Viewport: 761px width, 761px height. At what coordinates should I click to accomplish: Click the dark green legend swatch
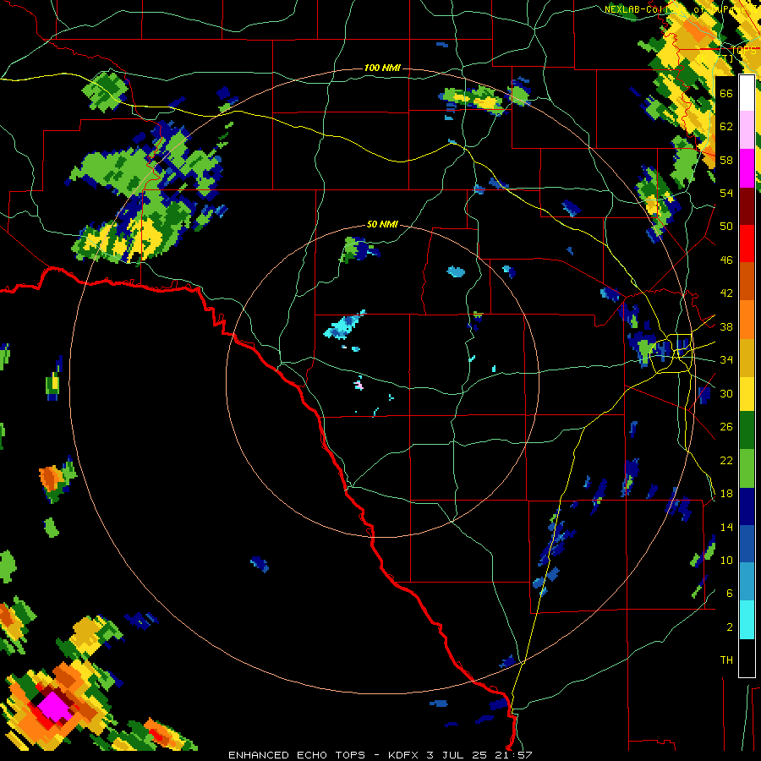click(x=747, y=430)
